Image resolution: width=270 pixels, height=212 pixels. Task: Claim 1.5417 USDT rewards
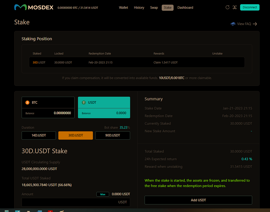(166, 63)
